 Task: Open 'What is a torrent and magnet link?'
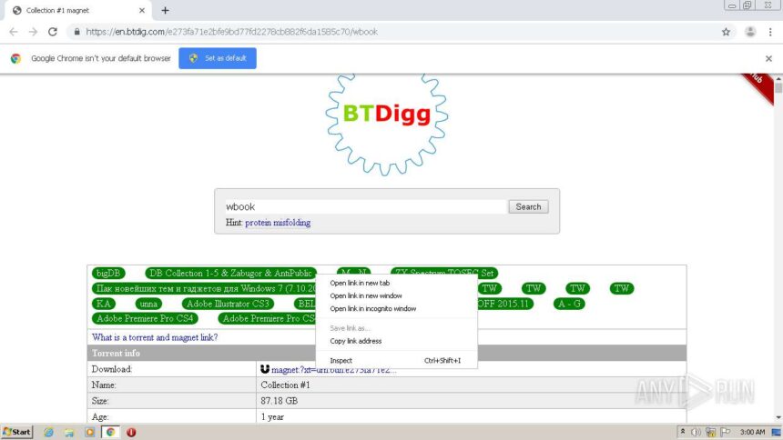pyautogui.click(x=155, y=337)
